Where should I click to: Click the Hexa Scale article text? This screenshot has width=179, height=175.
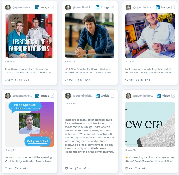(x=89, y=136)
